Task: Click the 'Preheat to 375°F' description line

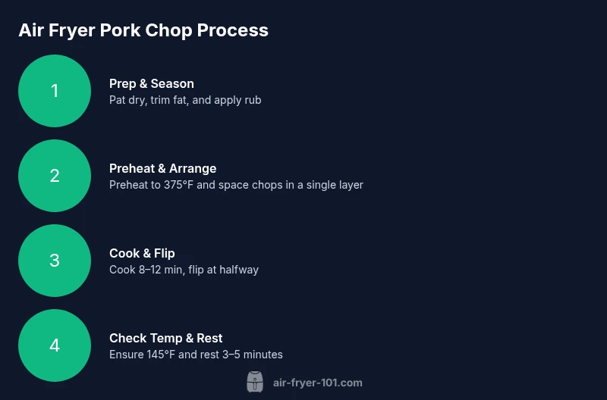Action: 236,185
